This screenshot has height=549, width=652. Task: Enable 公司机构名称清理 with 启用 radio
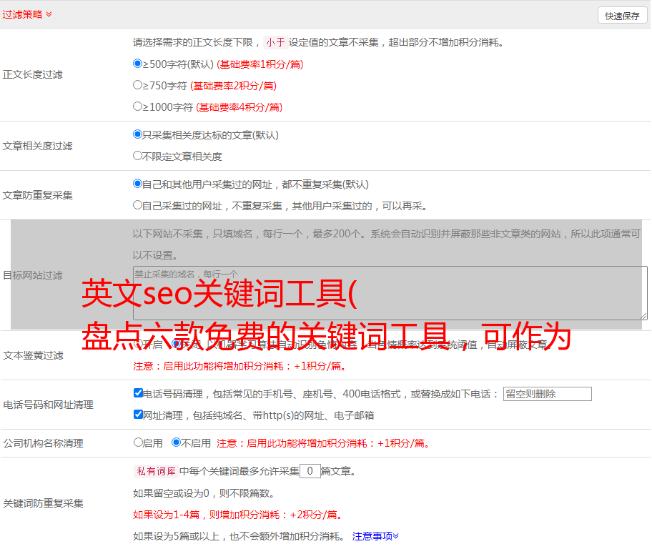point(138,442)
